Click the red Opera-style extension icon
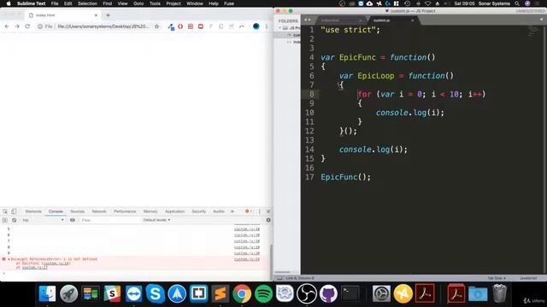Viewport: 547px width, 307px height. (180, 26)
